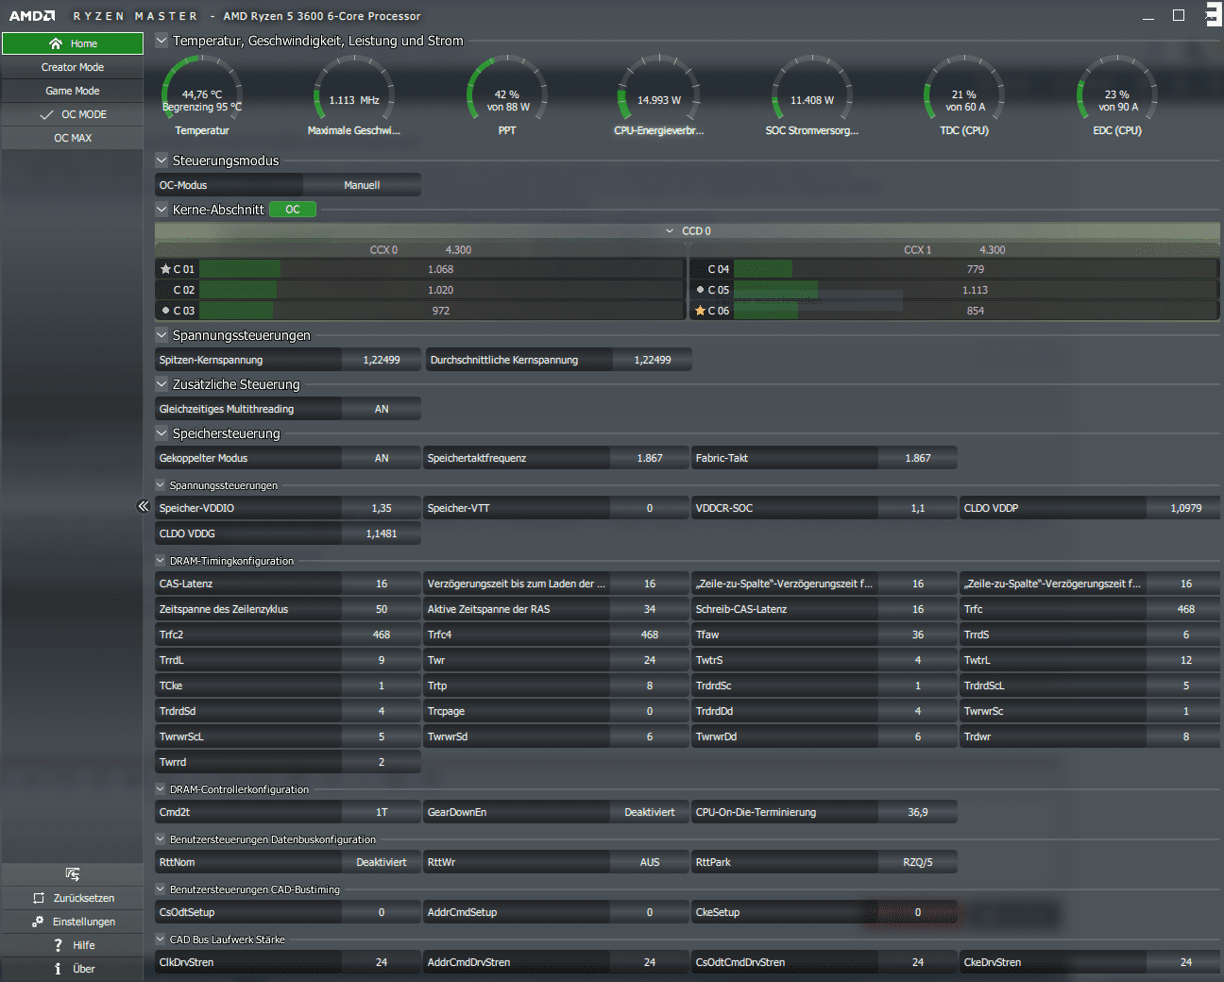Collapse the Steuerungsmodus section
The image size is (1224, 982).
click(161, 161)
